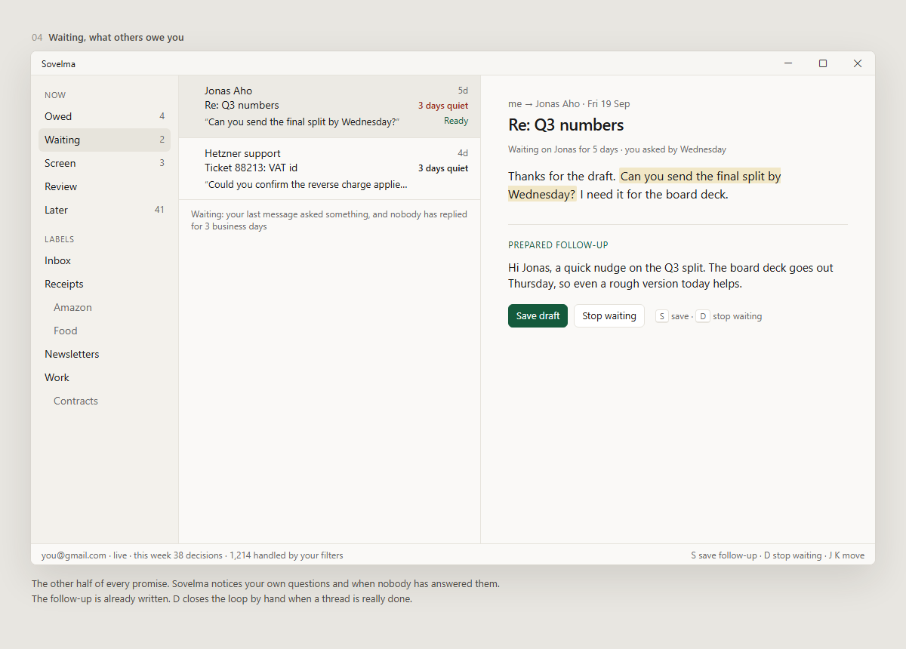The image size is (906, 649).
Task: Select the Newsletters label
Action: 104,354
